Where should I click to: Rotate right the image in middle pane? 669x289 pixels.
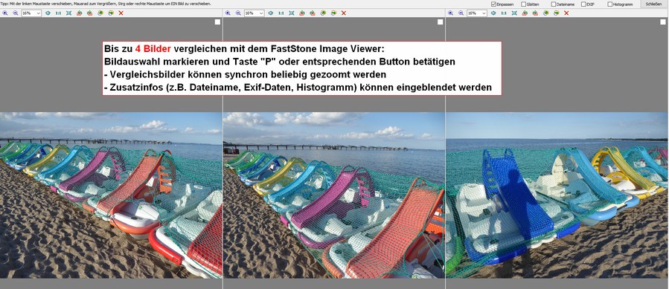(313, 13)
